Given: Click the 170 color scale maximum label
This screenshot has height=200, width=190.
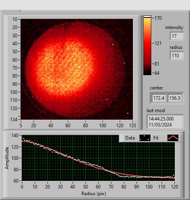Looking at the screenshot, I should coord(158,18).
